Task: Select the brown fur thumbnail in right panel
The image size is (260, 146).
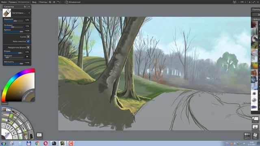Action: point(254,73)
